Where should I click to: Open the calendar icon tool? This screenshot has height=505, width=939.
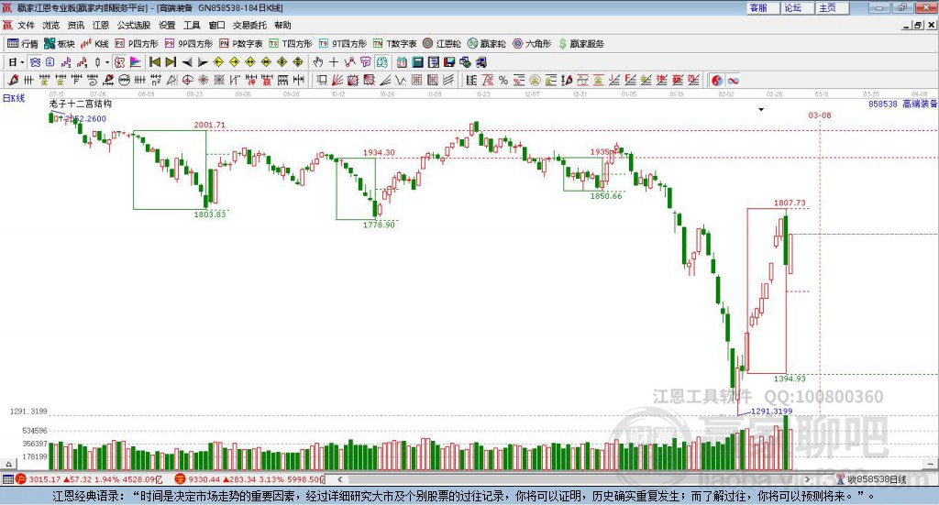click(x=402, y=62)
